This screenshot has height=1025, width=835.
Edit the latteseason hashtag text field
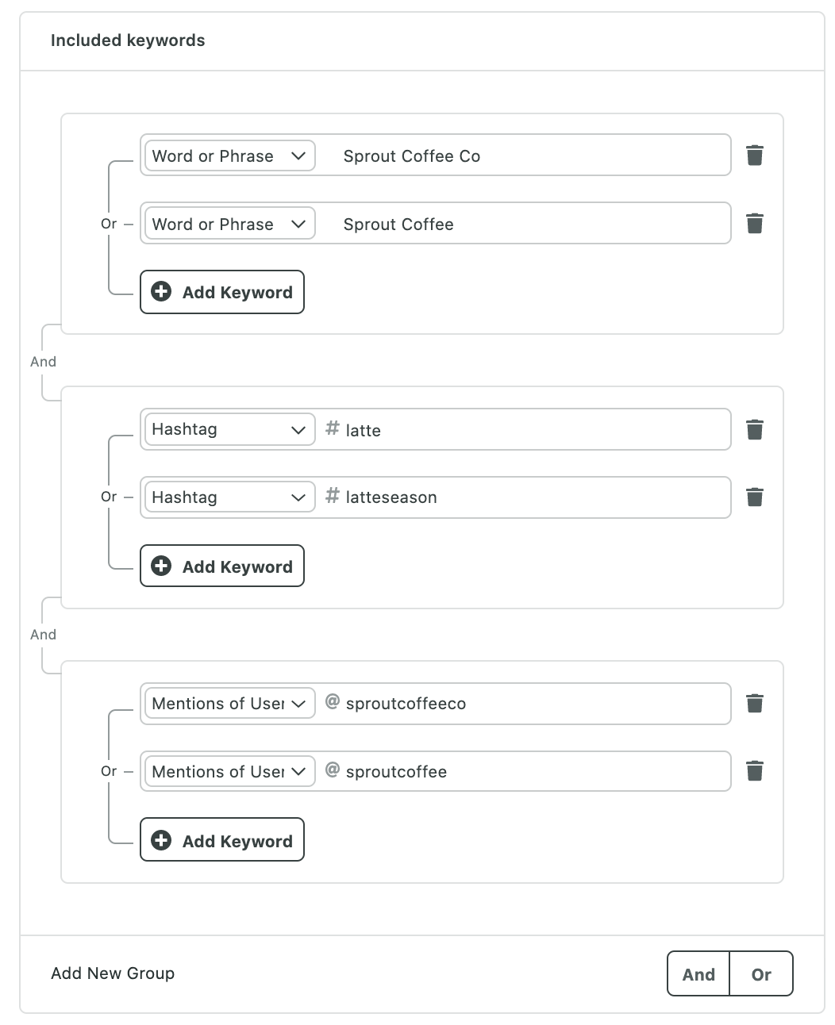524,497
